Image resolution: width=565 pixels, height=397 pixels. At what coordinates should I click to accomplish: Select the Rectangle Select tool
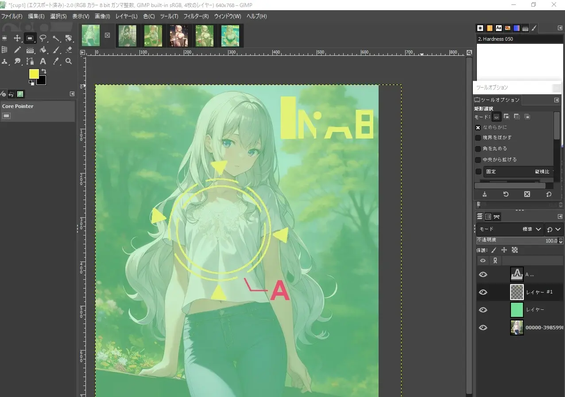coord(30,38)
